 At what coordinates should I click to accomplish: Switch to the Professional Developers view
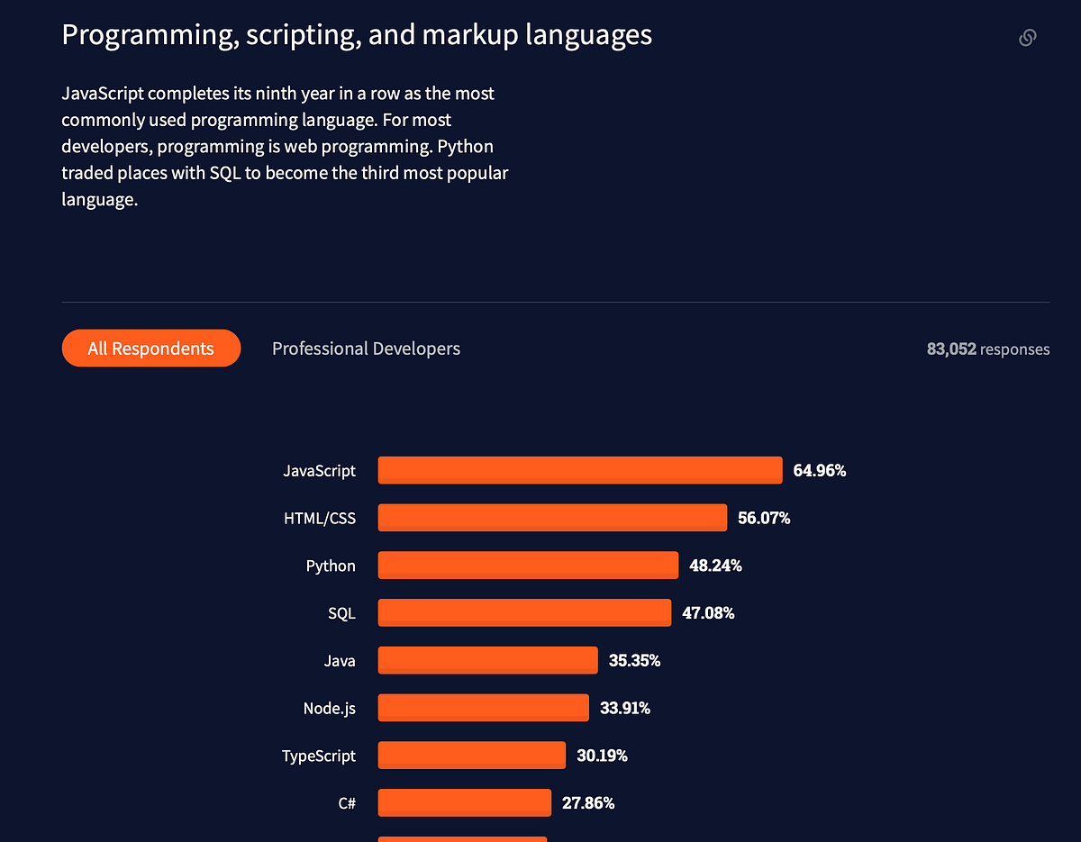pos(366,348)
